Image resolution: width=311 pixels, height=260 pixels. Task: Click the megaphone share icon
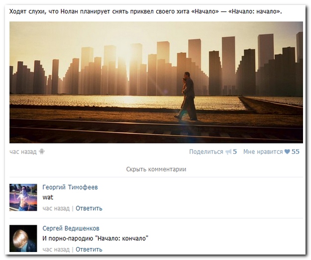tap(228, 152)
